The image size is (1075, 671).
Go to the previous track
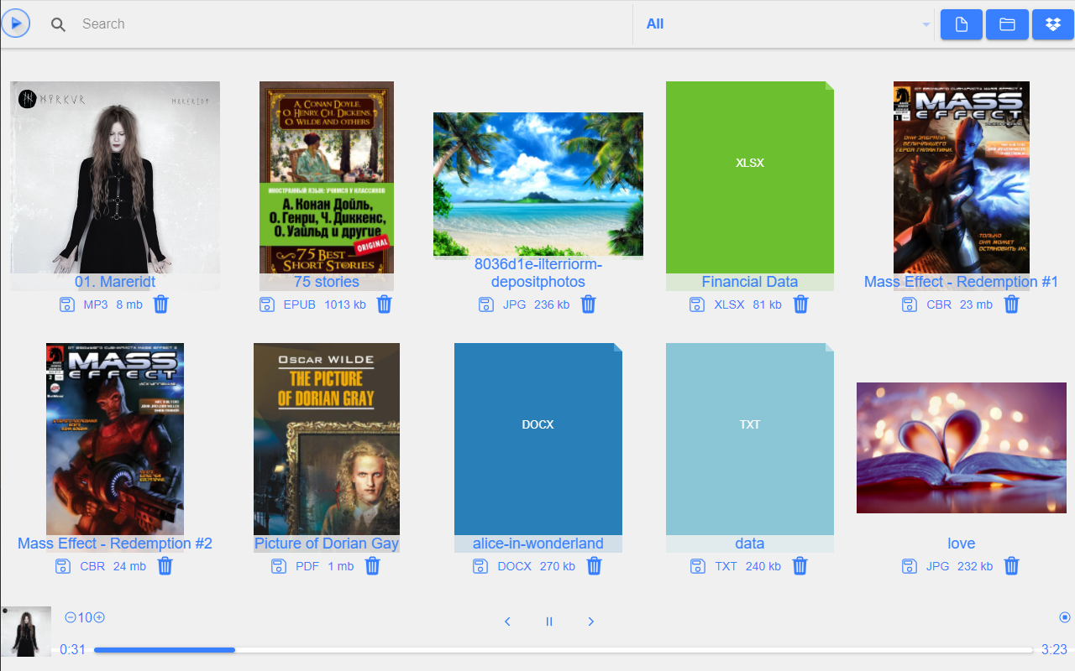pyautogui.click(x=507, y=622)
